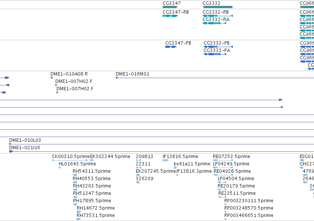This screenshot has width=314, height=221.
Task: Click the DME1-010L03 label
Action: pos(25,140)
